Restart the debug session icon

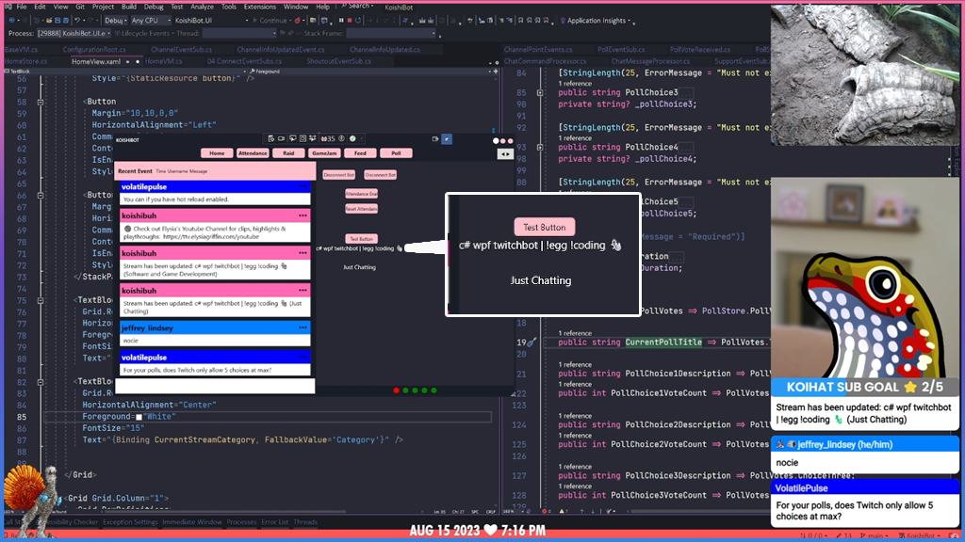point(357,21)
